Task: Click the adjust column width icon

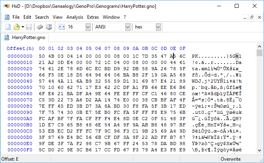Action: coord(62,27)
